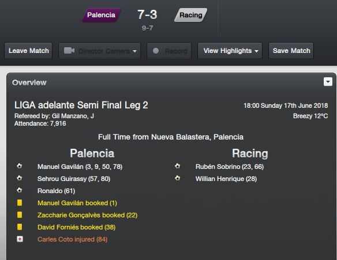Click the Carles Coto injured entry
Screen dimensions: 337x260
(x=73, y=239)
